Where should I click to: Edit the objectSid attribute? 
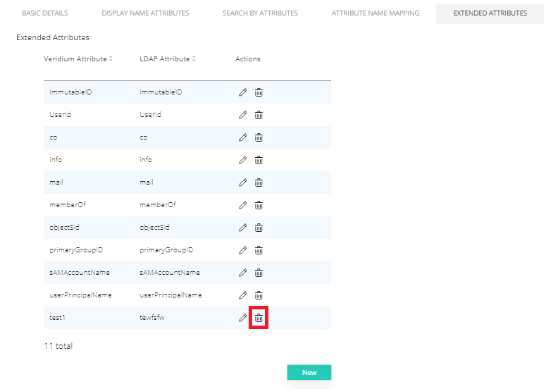[243, 228]
